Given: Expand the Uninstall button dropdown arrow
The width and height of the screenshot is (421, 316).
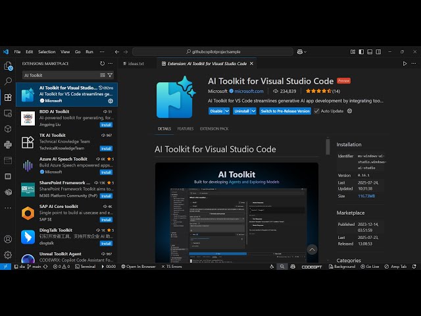Looking at the screenshot, I should (253, 111).
